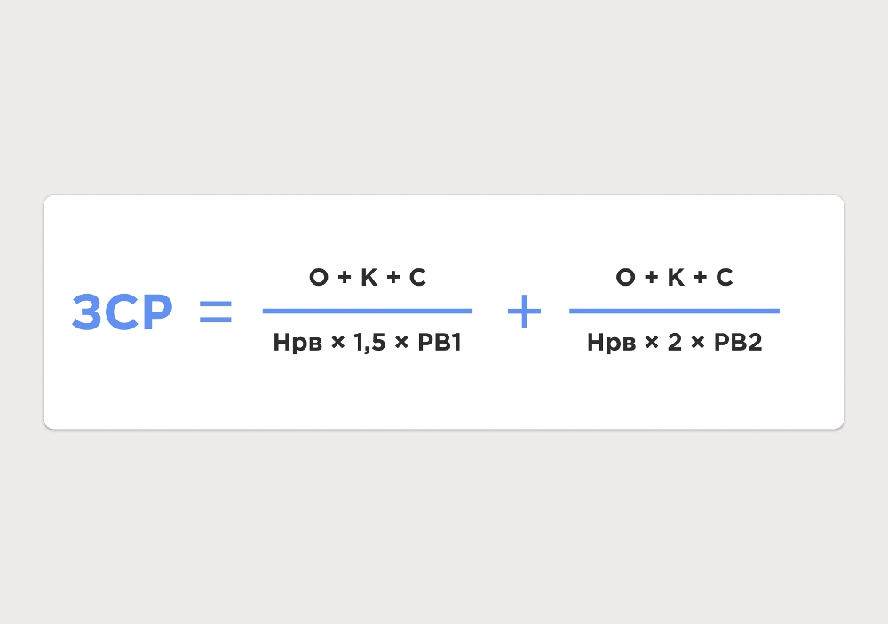Screen dimensions: 888x624
Task: Click the РВ1 term
Action: click(440, 342)
